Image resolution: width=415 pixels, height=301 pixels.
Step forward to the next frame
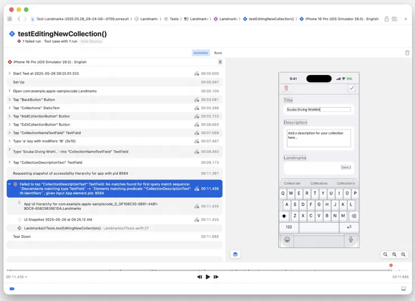(x=216, y=277)
